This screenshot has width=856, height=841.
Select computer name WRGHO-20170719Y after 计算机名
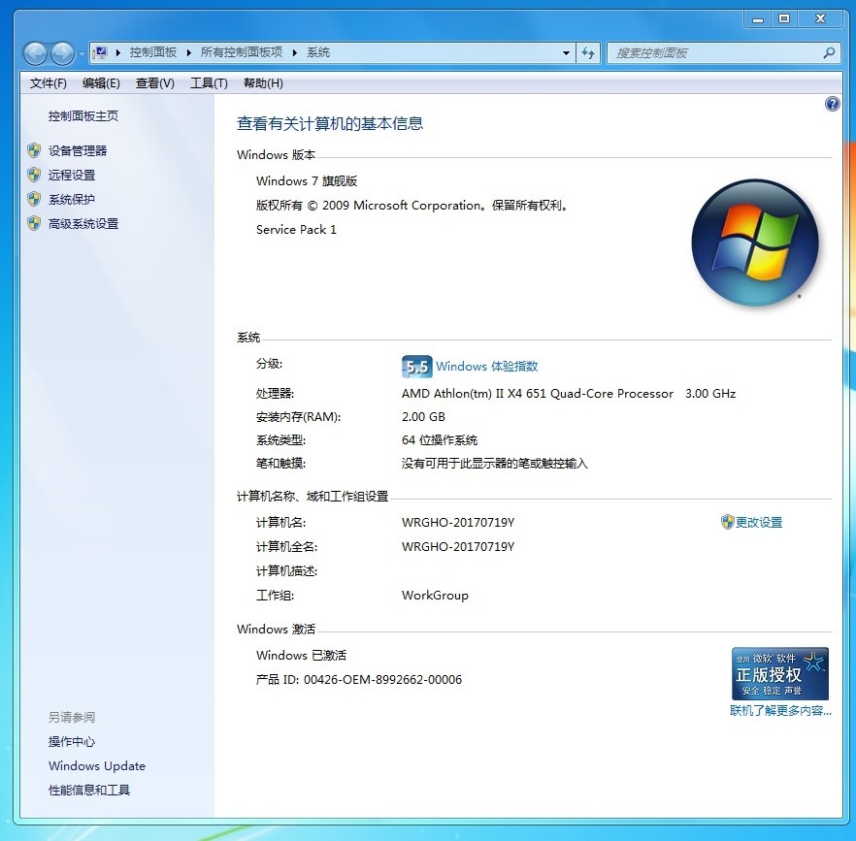pyautogui.click(x=458, y=522)
